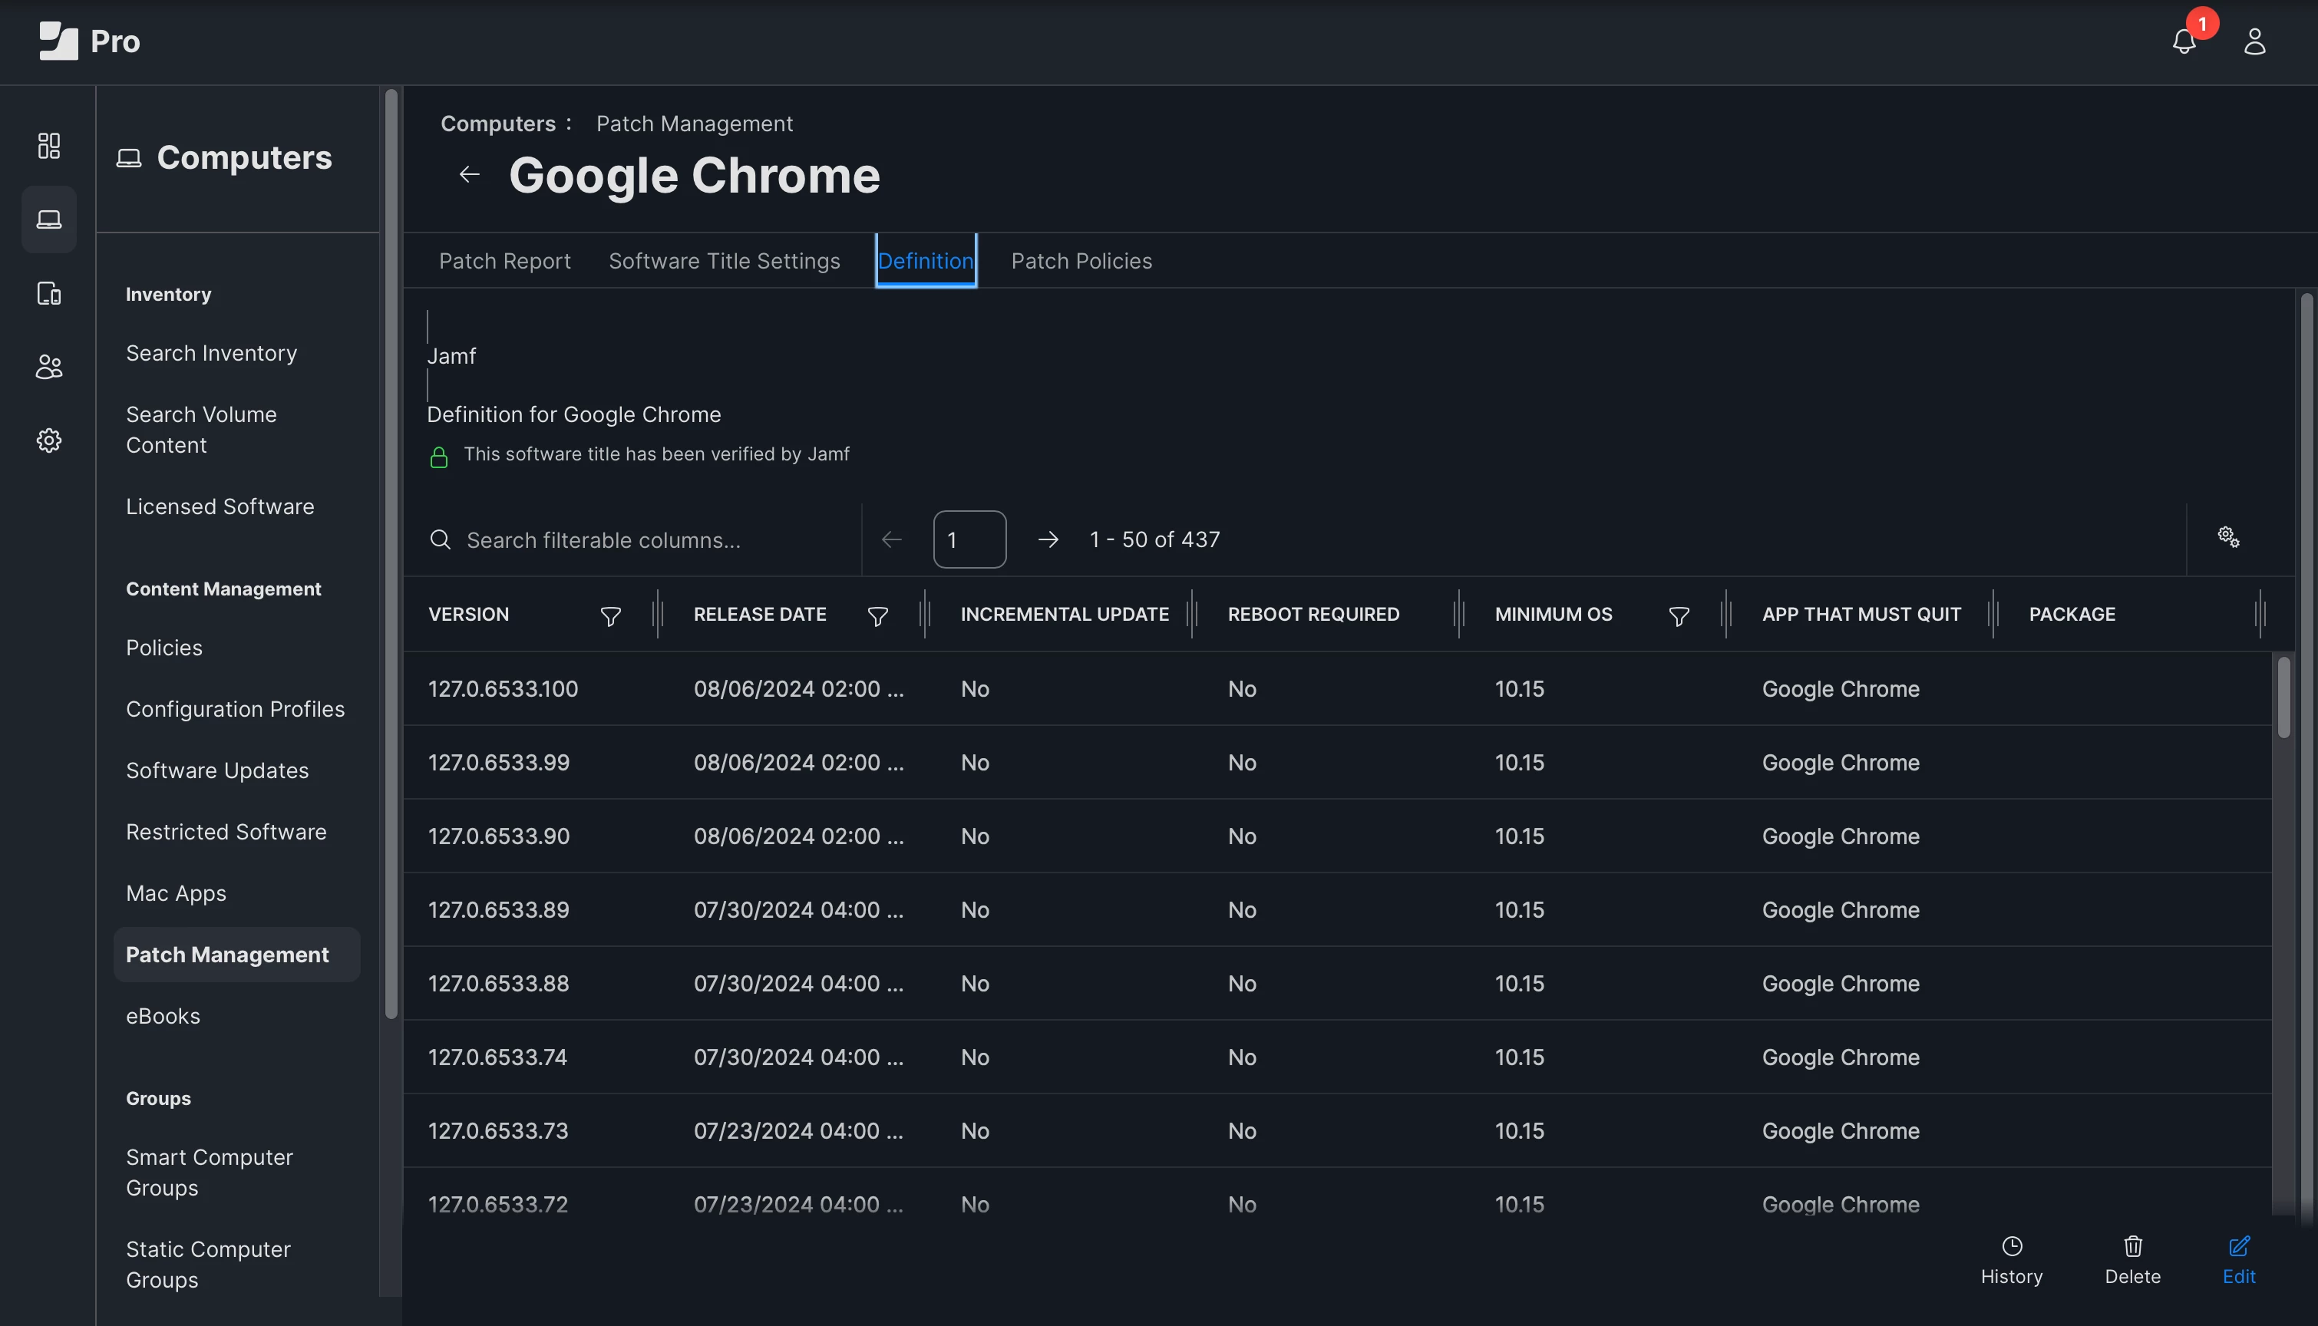Image resolution: width=2318 pixels, height=1326 pixels.
Task: Click the Jamf Pro logo
Action: [89, 41]
